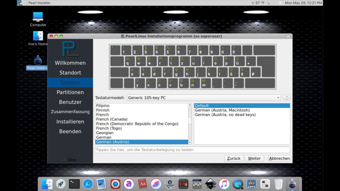The width and height of the screenshot is (340, 191).
Task: Open the purple letter 'a' dock icon
Action: [x=129, y=184]
